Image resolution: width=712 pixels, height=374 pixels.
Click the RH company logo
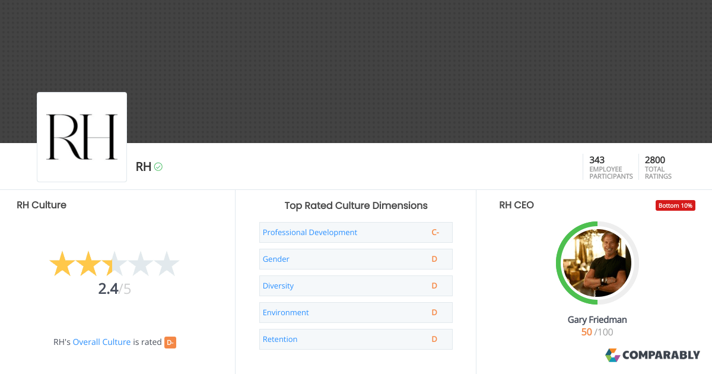[x=82, y=137]
